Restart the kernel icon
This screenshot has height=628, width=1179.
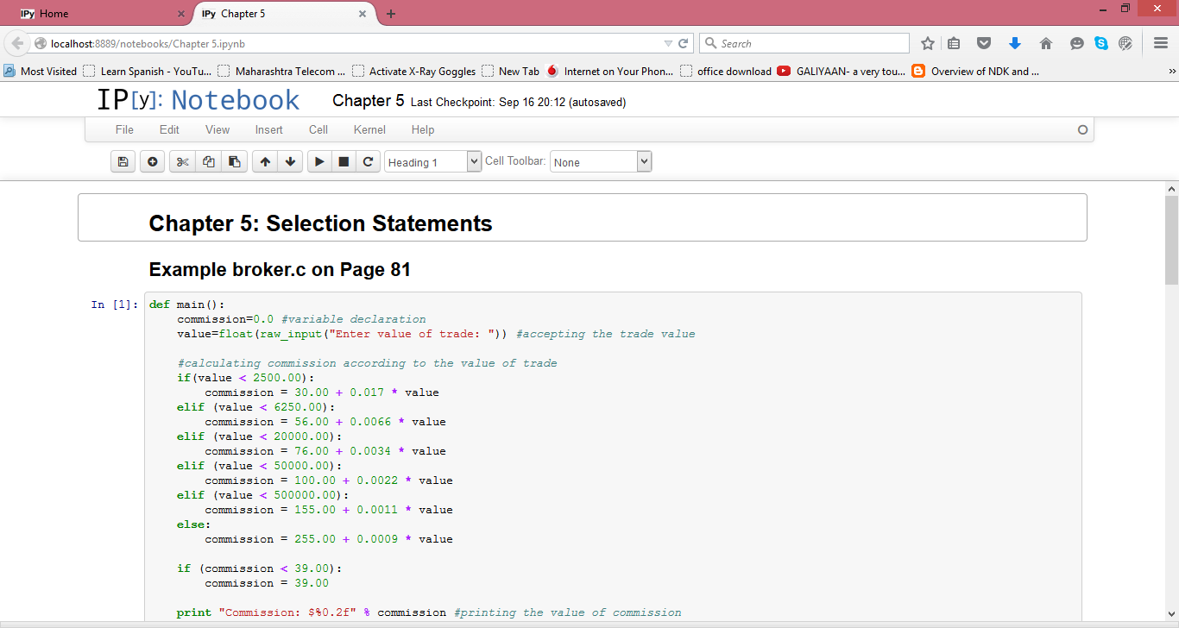pos(368,162)
